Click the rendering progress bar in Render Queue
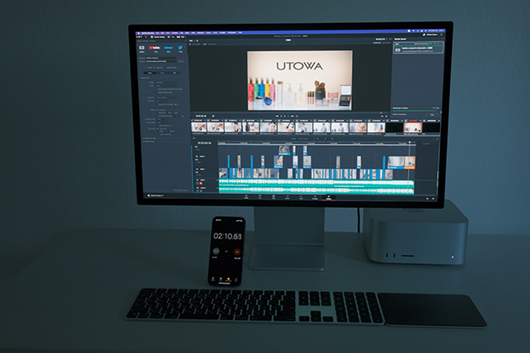Screen dimensions: 530x353 pos(415,111)
